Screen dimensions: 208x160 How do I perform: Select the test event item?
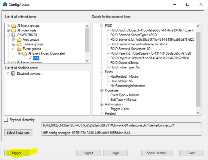click(36, 58)
